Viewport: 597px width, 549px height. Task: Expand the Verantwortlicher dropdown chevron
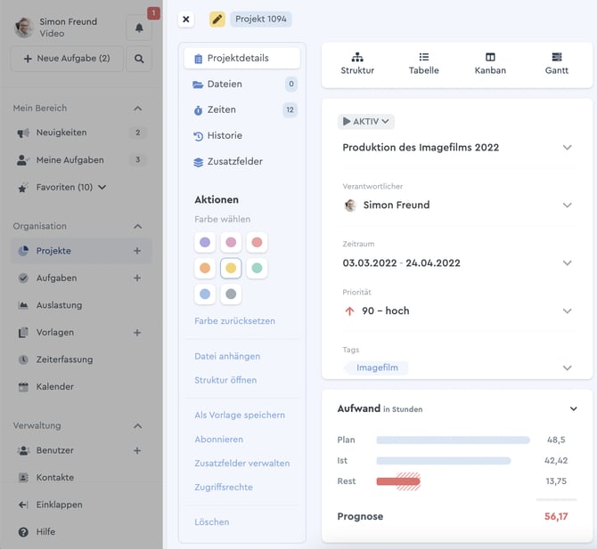[568, 206]
